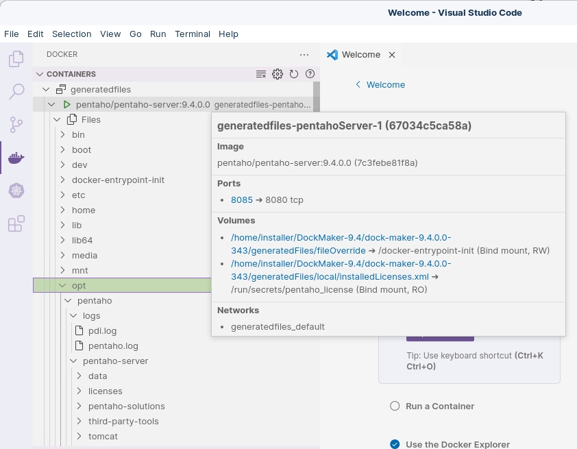Toggle the Use the Docker Explorer step
This screenshot has width=577, height=449.
coord(395,444)
